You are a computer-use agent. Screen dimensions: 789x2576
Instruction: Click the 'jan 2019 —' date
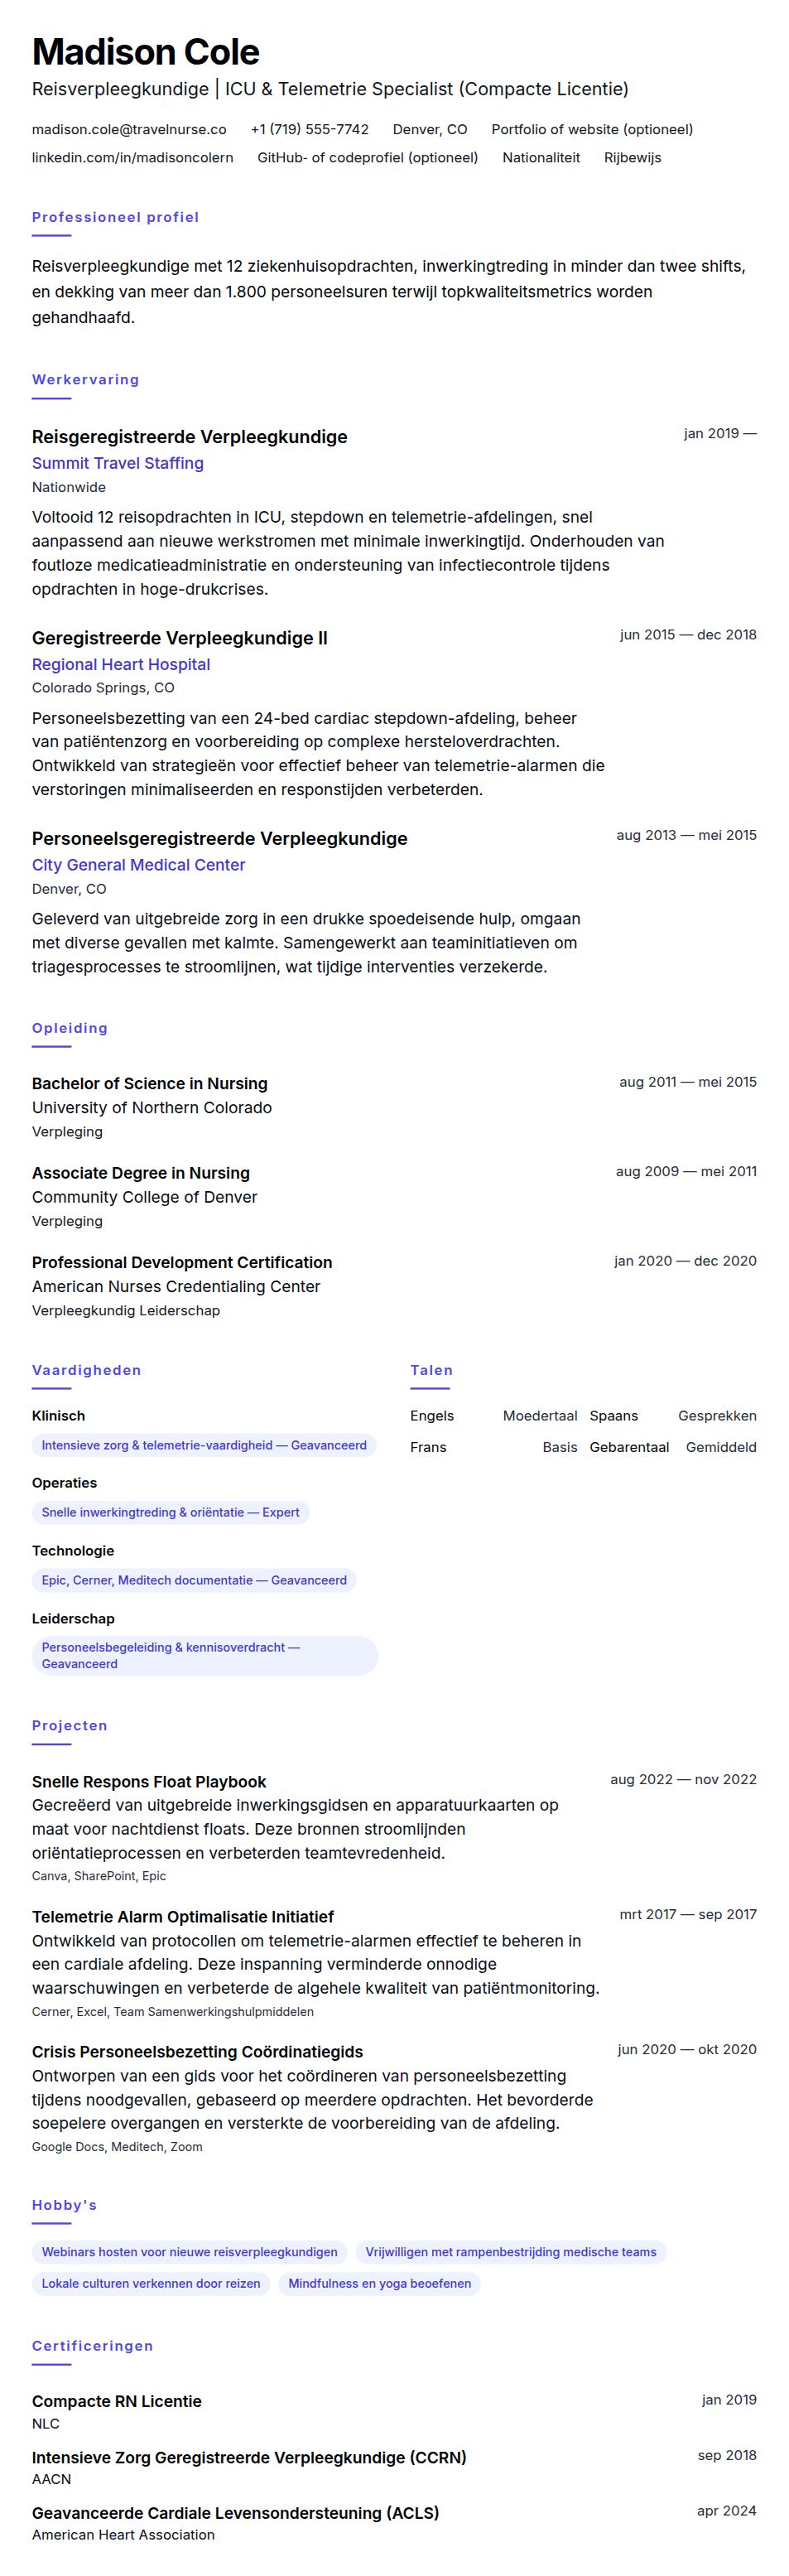coord(720,433)
